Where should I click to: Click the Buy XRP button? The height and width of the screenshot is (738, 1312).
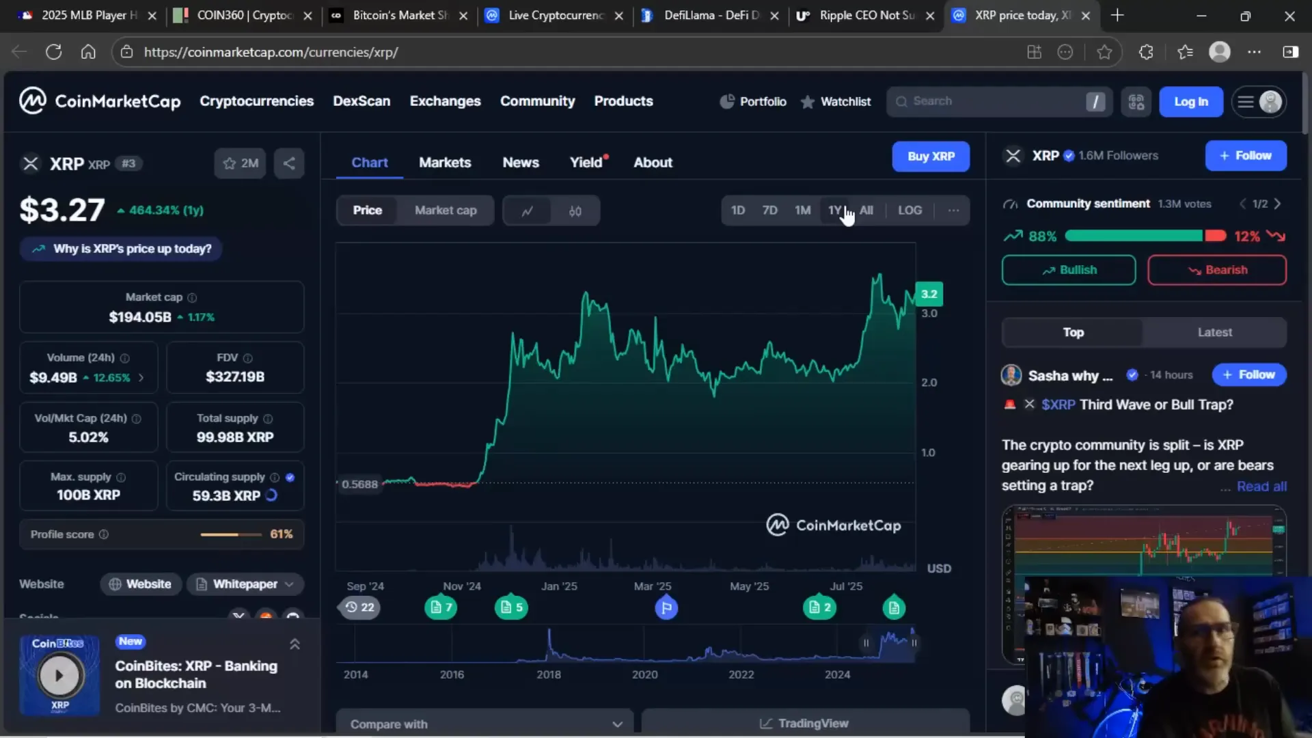pos(931,156)
